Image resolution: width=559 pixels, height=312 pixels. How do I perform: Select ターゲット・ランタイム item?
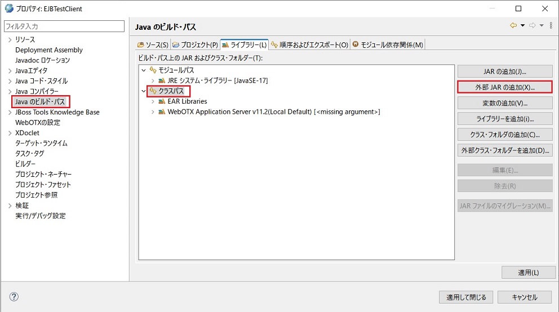pos(41,143)
